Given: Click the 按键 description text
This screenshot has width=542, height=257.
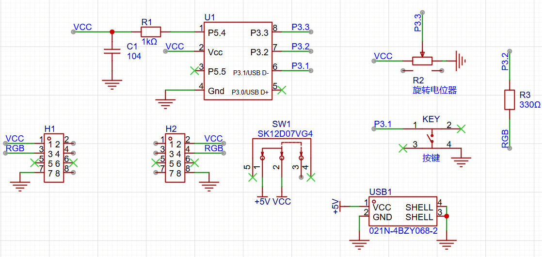Looking at the screenshot, I should [x=431, y=158].
